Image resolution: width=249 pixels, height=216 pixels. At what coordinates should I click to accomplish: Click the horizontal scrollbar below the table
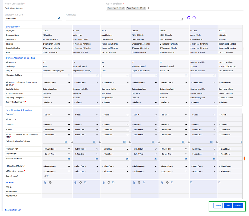pos(111,200)
